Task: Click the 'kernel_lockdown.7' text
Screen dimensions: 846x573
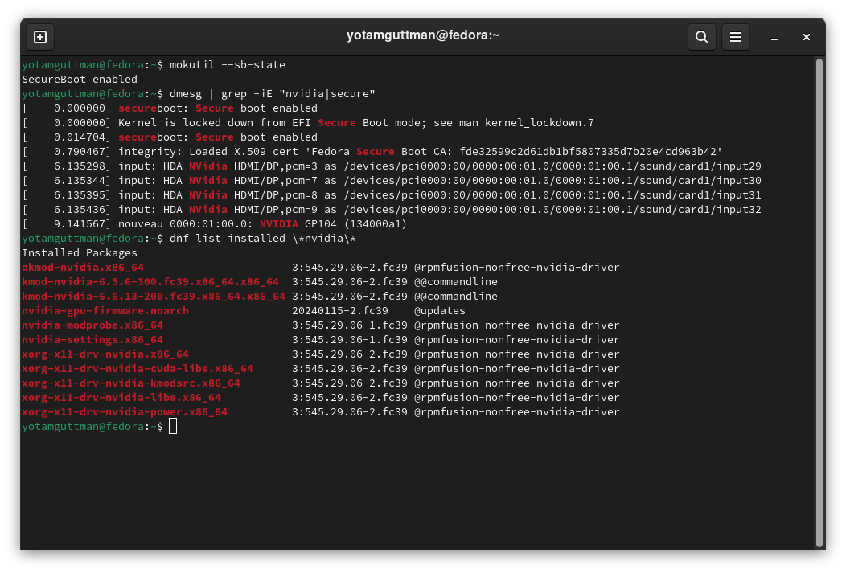Action: 539,123
